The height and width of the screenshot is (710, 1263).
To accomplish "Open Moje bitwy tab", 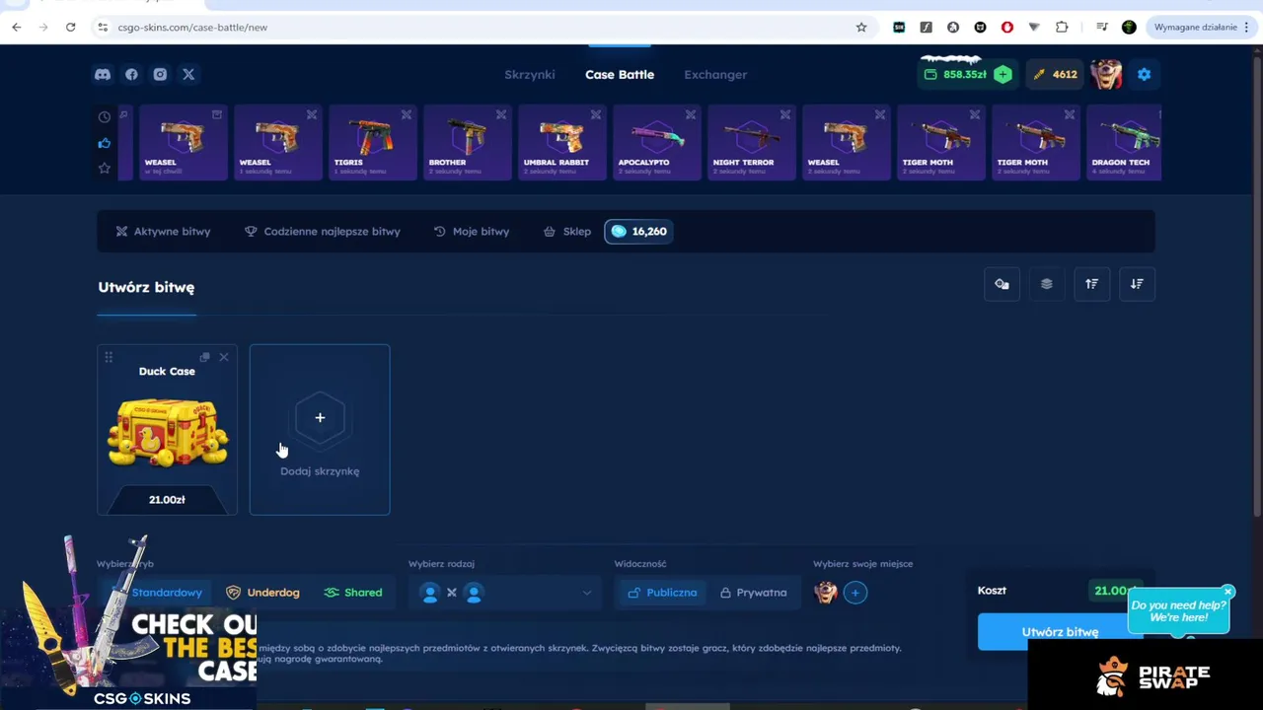I will click(x=472, y=231).
